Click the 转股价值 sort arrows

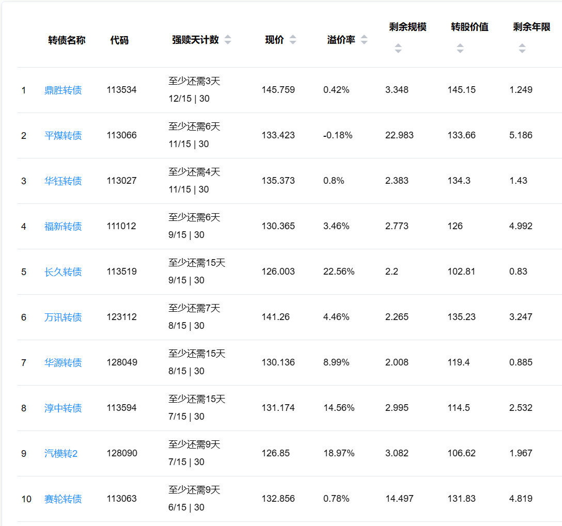pyautogui.click(x=460, y=49)
